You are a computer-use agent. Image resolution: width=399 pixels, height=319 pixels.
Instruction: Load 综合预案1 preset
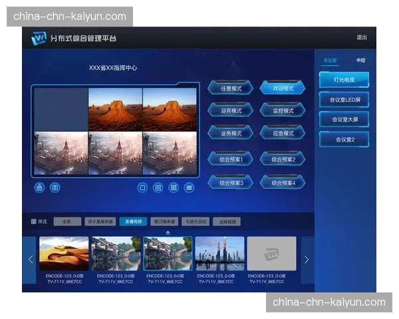[231, 159]
